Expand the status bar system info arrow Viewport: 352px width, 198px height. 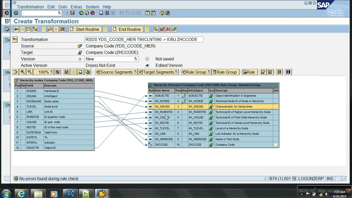266,179
